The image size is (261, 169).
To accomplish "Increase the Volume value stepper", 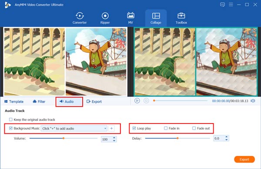I will 114,138.
